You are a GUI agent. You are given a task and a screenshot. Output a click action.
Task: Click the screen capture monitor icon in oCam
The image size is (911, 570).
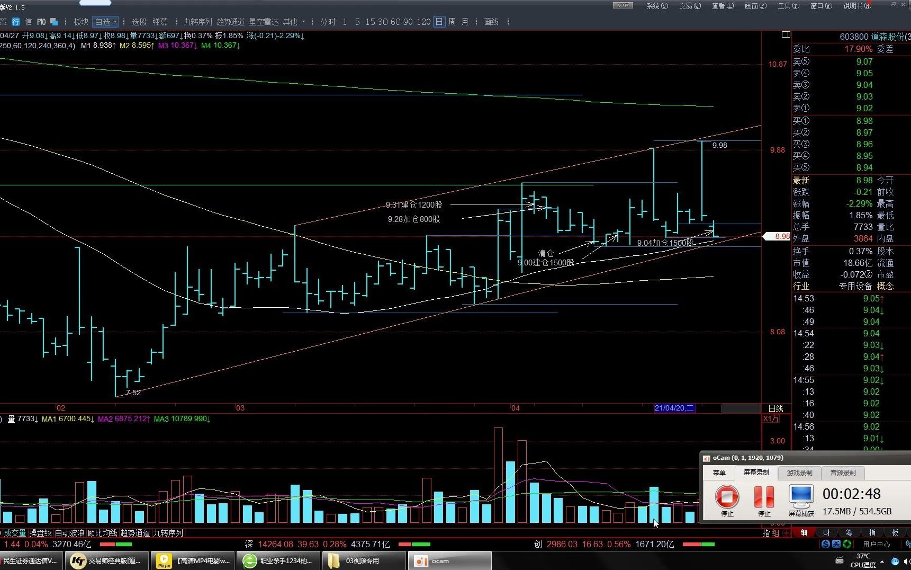(x=801, y=497)
